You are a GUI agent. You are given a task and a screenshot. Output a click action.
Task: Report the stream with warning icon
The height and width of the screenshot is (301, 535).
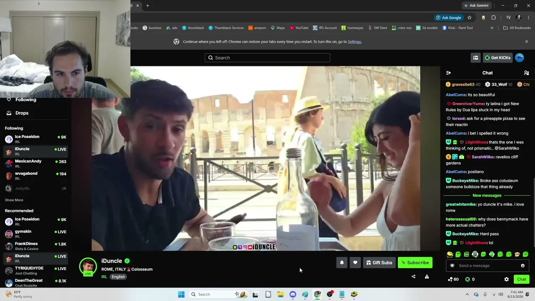427,276
